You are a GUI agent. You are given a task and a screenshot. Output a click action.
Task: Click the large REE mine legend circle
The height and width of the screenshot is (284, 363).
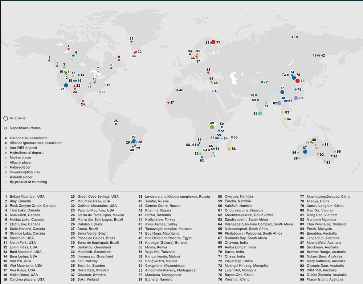pos(5,118)
